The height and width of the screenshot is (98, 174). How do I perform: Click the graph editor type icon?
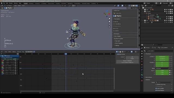[x=2, y=52]
